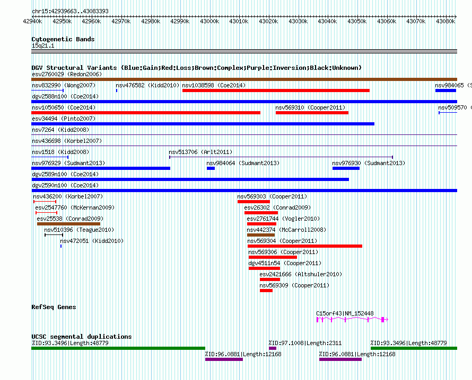472x380 pixels.
Task: Click the UCSC segmental duplications track title
Action: 82,337
